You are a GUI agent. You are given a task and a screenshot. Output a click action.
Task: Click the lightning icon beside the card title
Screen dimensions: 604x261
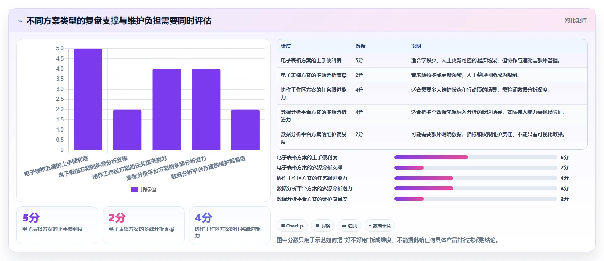[x=20, y=21]
